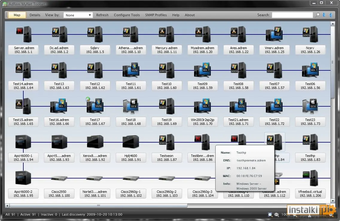This screenshot has width=340, height=221.
Task: Click the vertical scrollbar up arrow
Action: pyautogui.click(x=333, y=23)
